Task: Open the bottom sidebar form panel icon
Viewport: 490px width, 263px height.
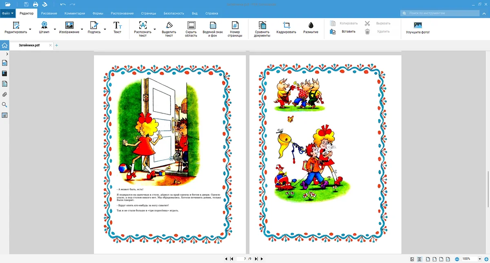Action: click(x=4, y=115)
